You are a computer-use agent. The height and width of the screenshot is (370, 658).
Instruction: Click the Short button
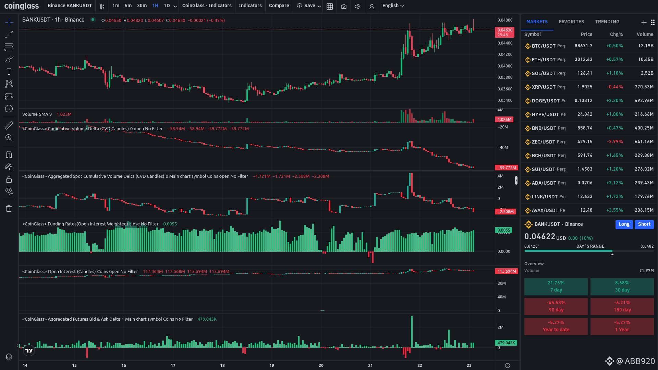coord(644,224)
